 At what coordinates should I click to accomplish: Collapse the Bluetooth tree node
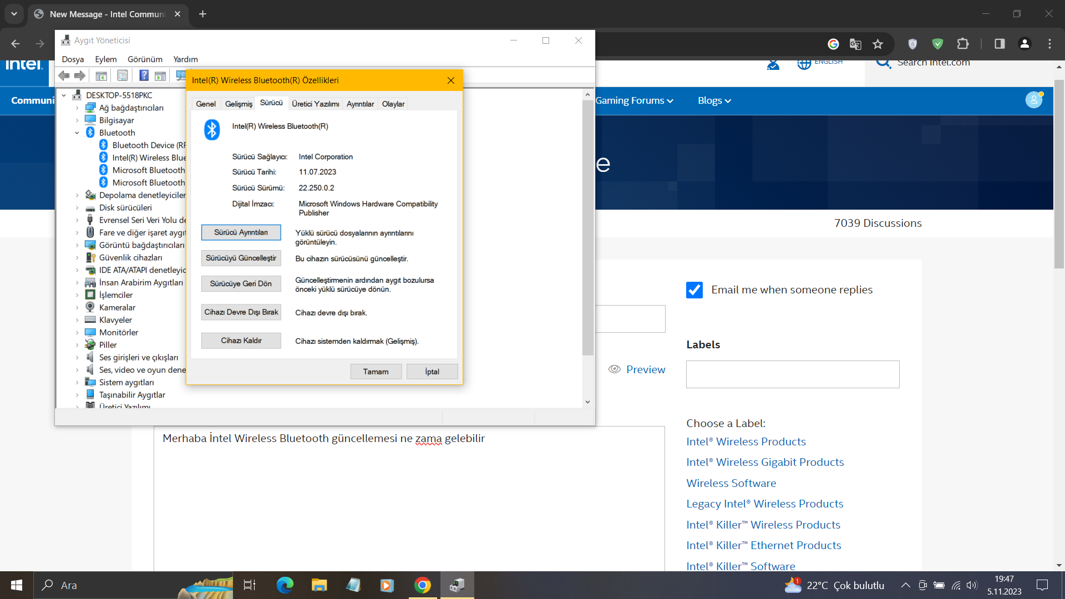pos(77,133)
